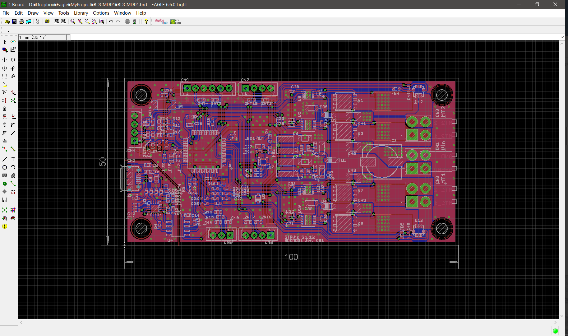568x336 pixels.
Task: Pick the Via tool green dot
Action: [x=5, y=184]
